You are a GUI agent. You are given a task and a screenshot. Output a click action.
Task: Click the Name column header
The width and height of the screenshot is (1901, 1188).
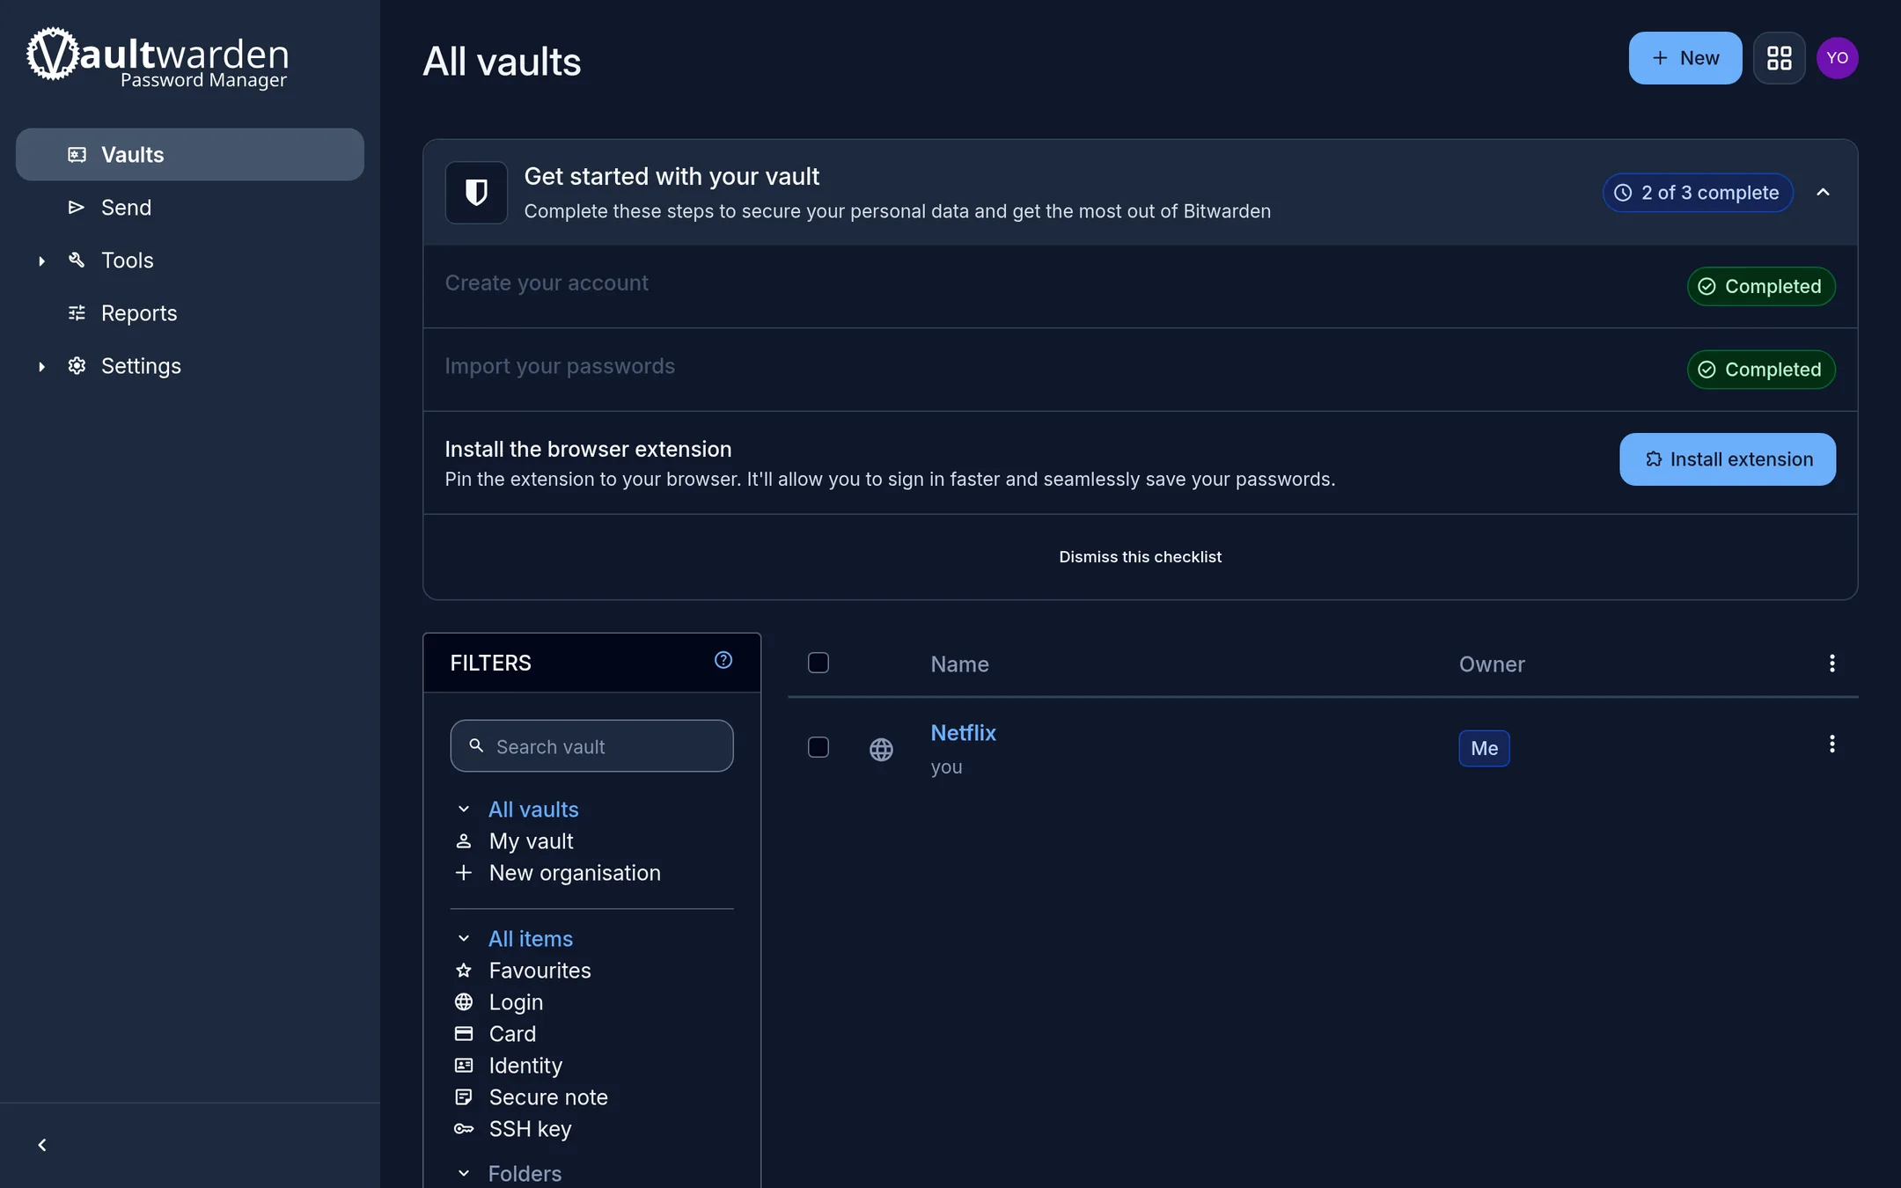[x=959, y=664]
